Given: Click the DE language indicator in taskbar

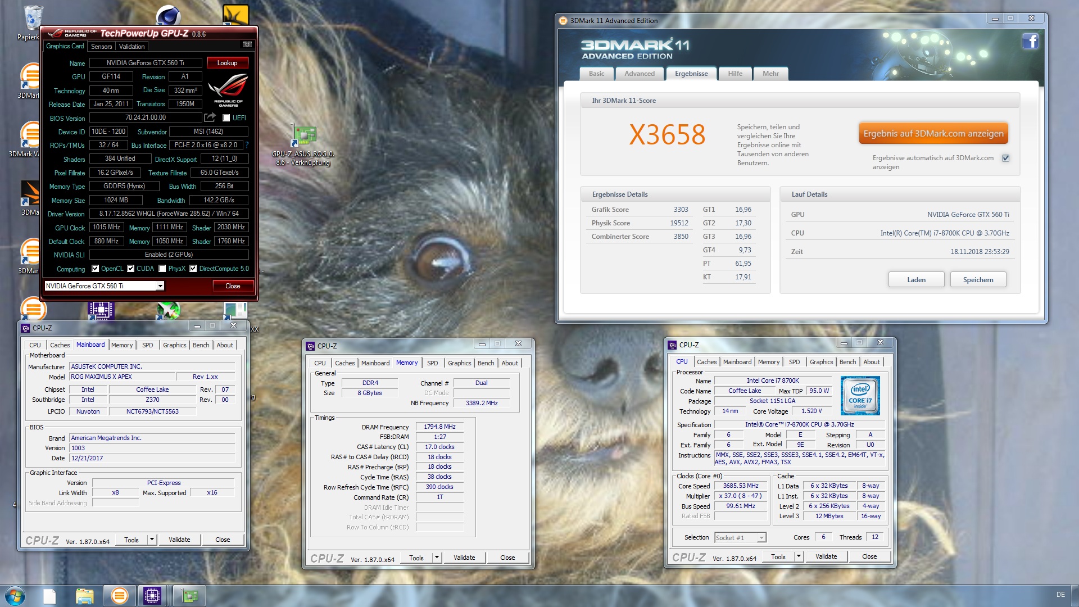Looking at the screenshot, I should 1060,595.
